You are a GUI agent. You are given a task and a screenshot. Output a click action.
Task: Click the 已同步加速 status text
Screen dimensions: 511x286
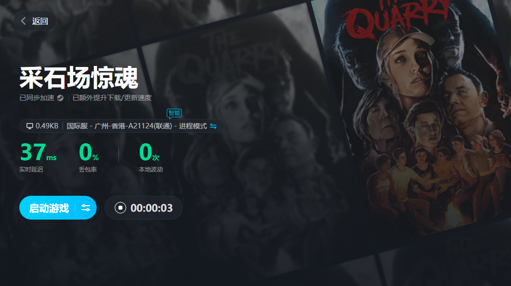pyautogui.click(x=37, y=98)
